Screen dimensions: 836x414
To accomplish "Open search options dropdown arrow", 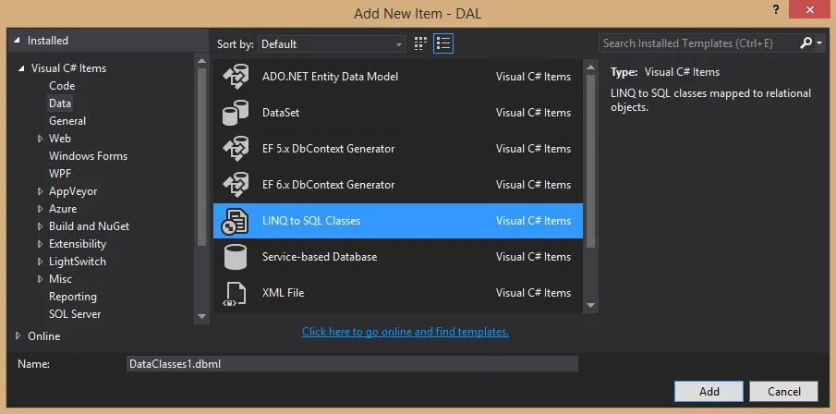I will [819, 43].
